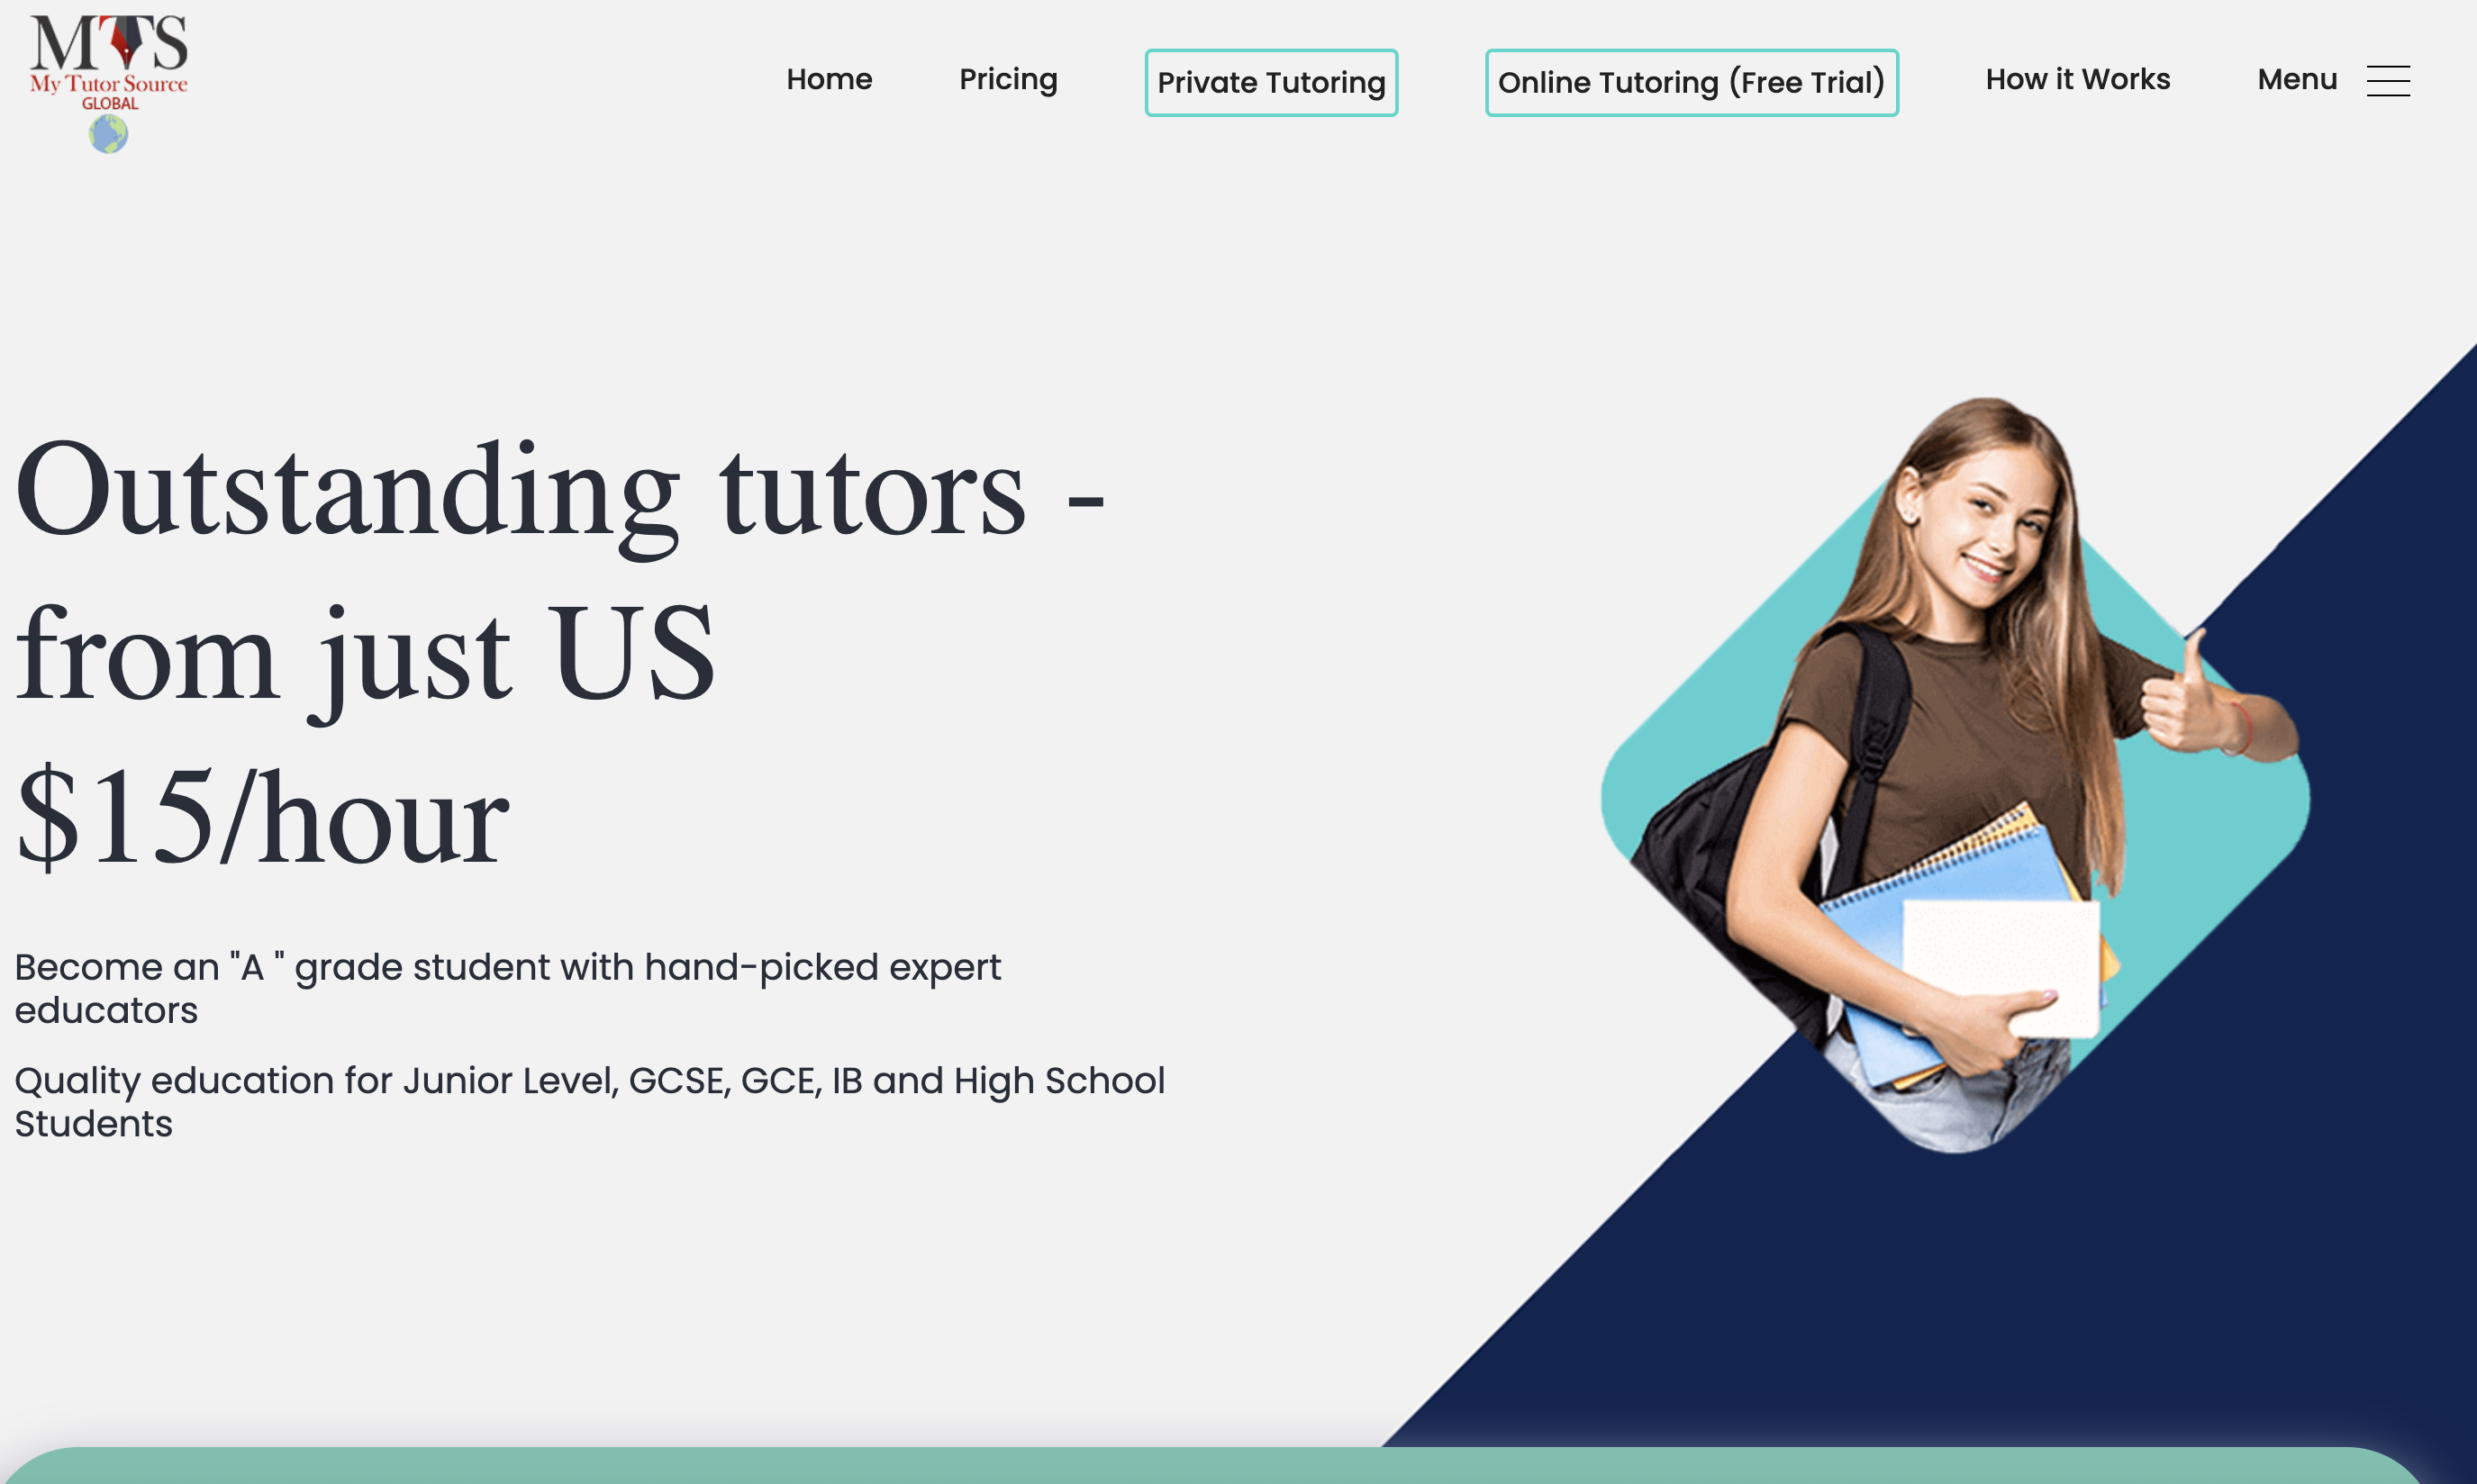This screenshot has width=2477, height=1484.
Task: Click the How it Works navigation link
Action: pos(2078,77)
